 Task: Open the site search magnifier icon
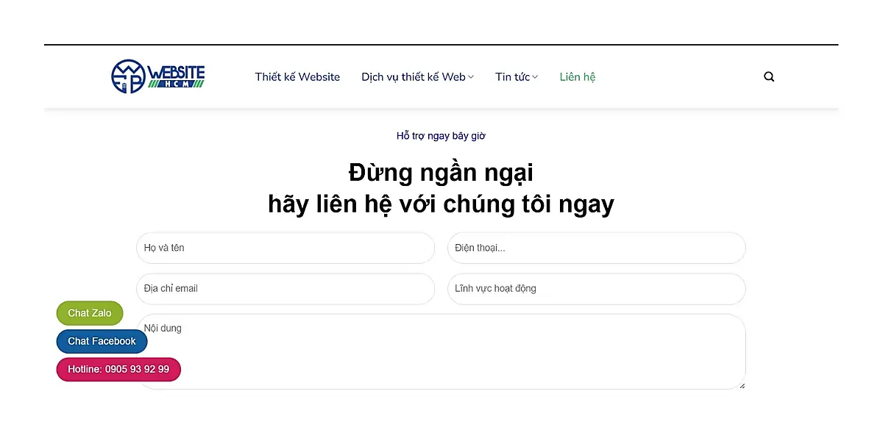(768, 76)
